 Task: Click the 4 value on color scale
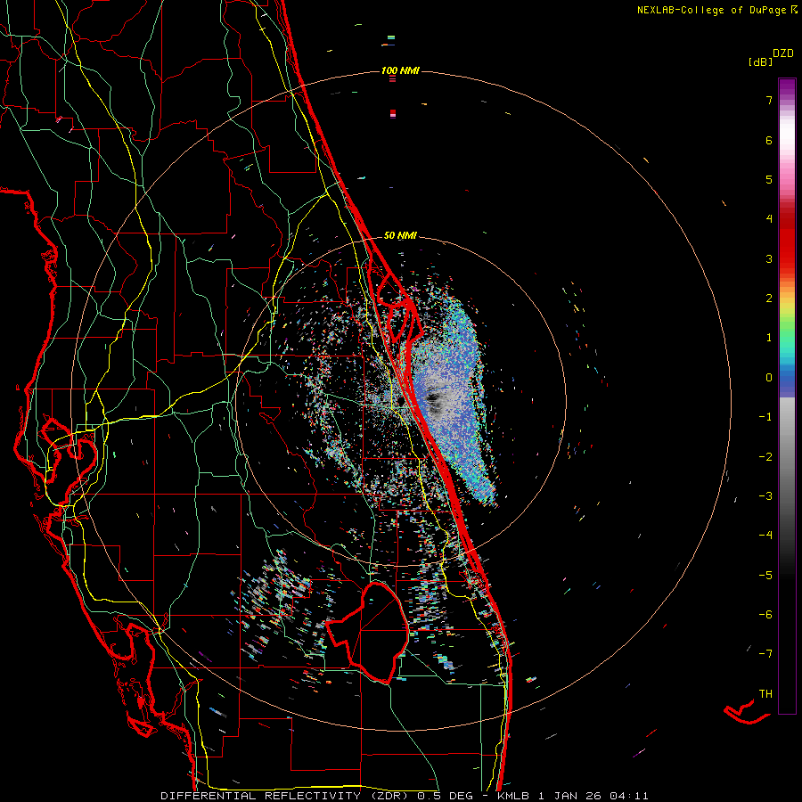click(769, 219)
